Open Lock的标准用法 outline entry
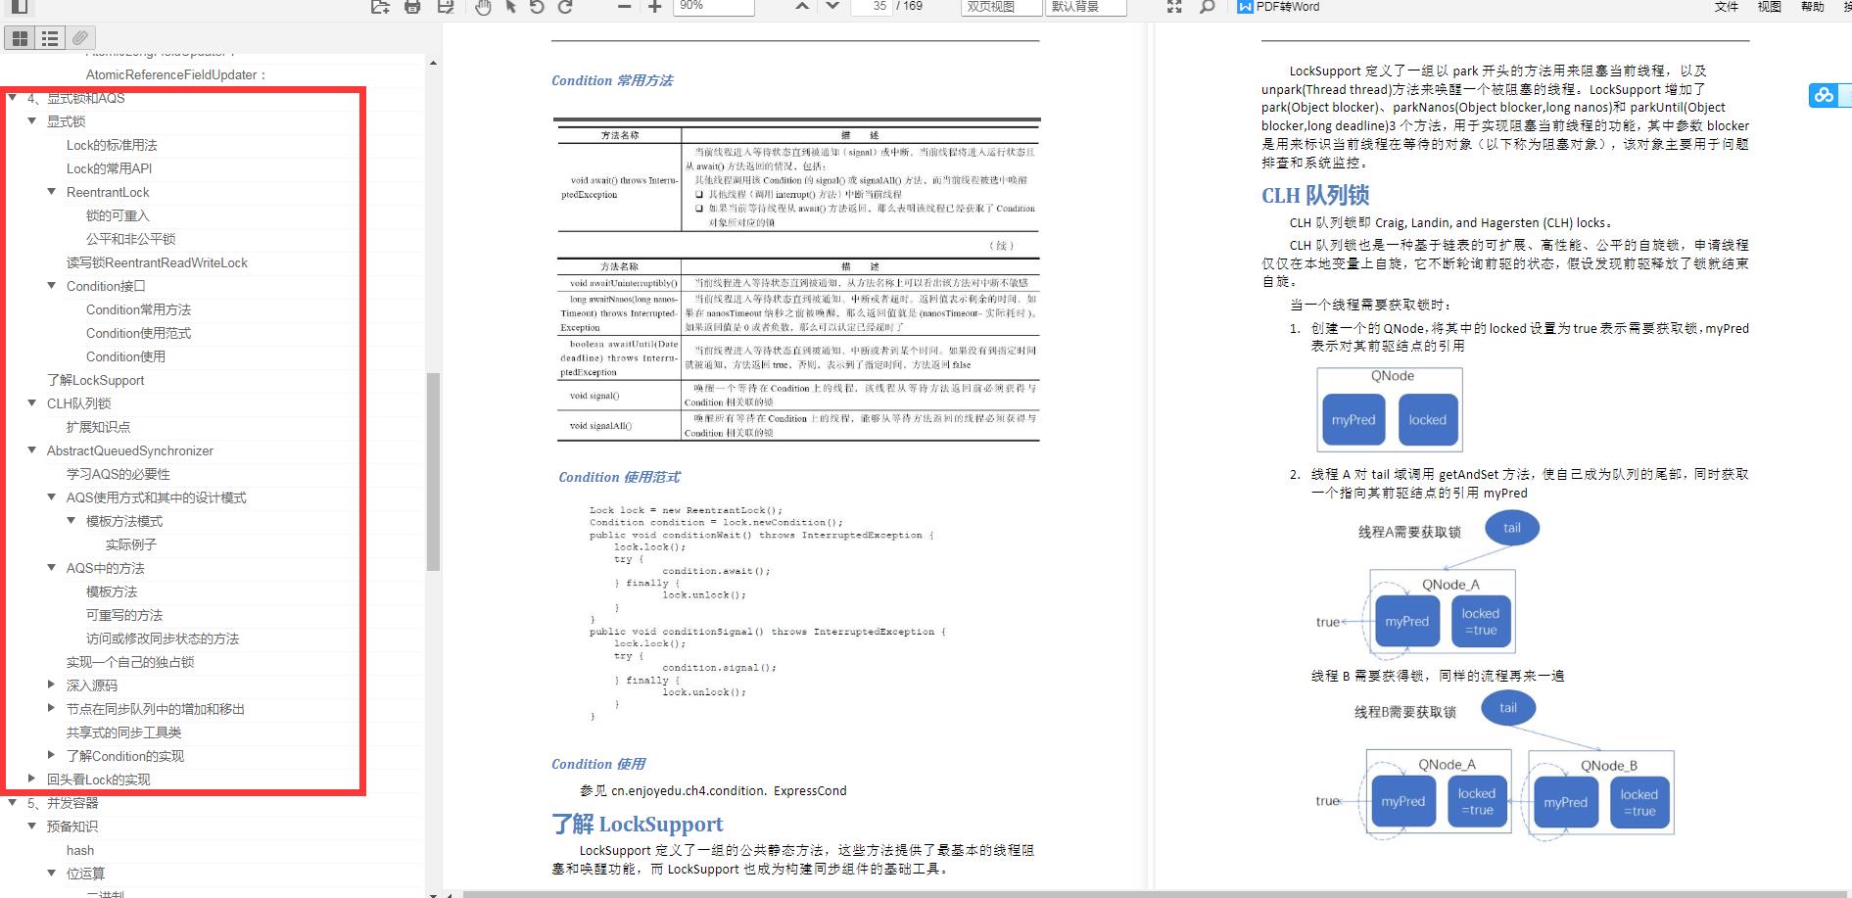1852x898 pixels. coord(112,145)
